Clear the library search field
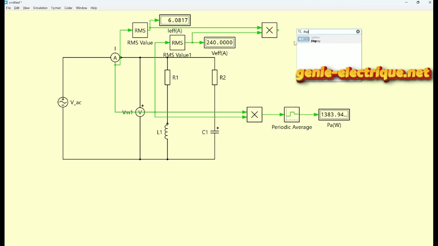438x246 pixels. tap(358, 31)
